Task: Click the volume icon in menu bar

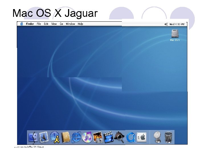Action: (x=166, y=24)
